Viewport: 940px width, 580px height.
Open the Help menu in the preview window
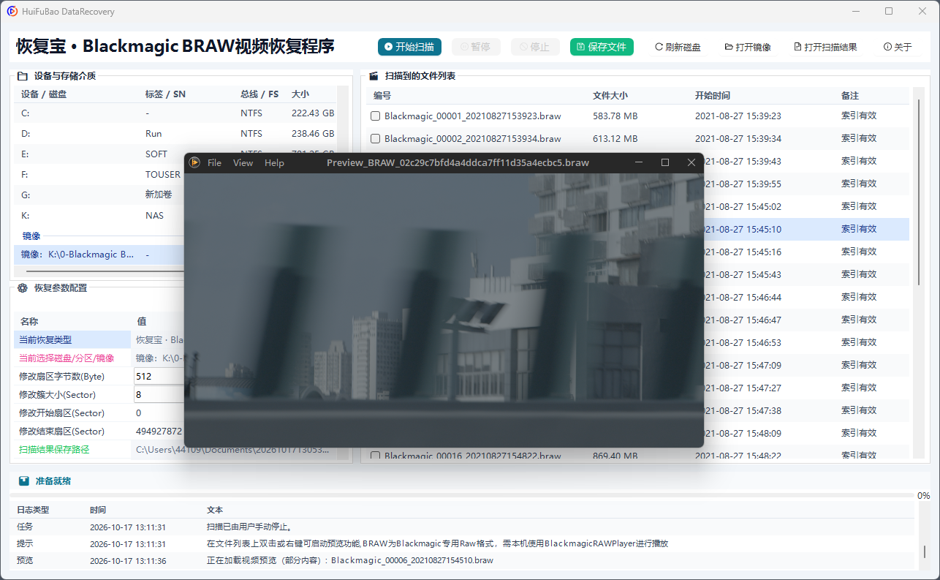pyautogui.click(x=274, y=162)
